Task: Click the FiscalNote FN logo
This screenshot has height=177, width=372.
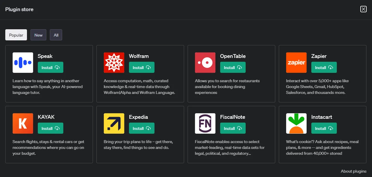Action: [205, 123]
